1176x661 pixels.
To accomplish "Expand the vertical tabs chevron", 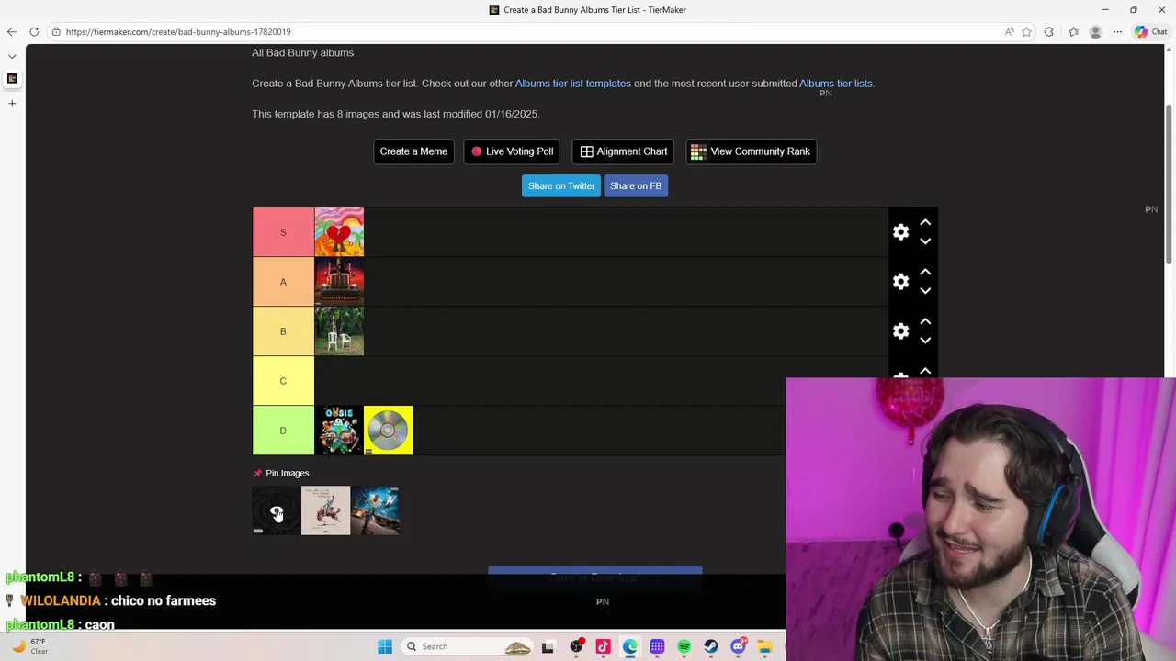I will pyautogui.click(x=12, y=57).
